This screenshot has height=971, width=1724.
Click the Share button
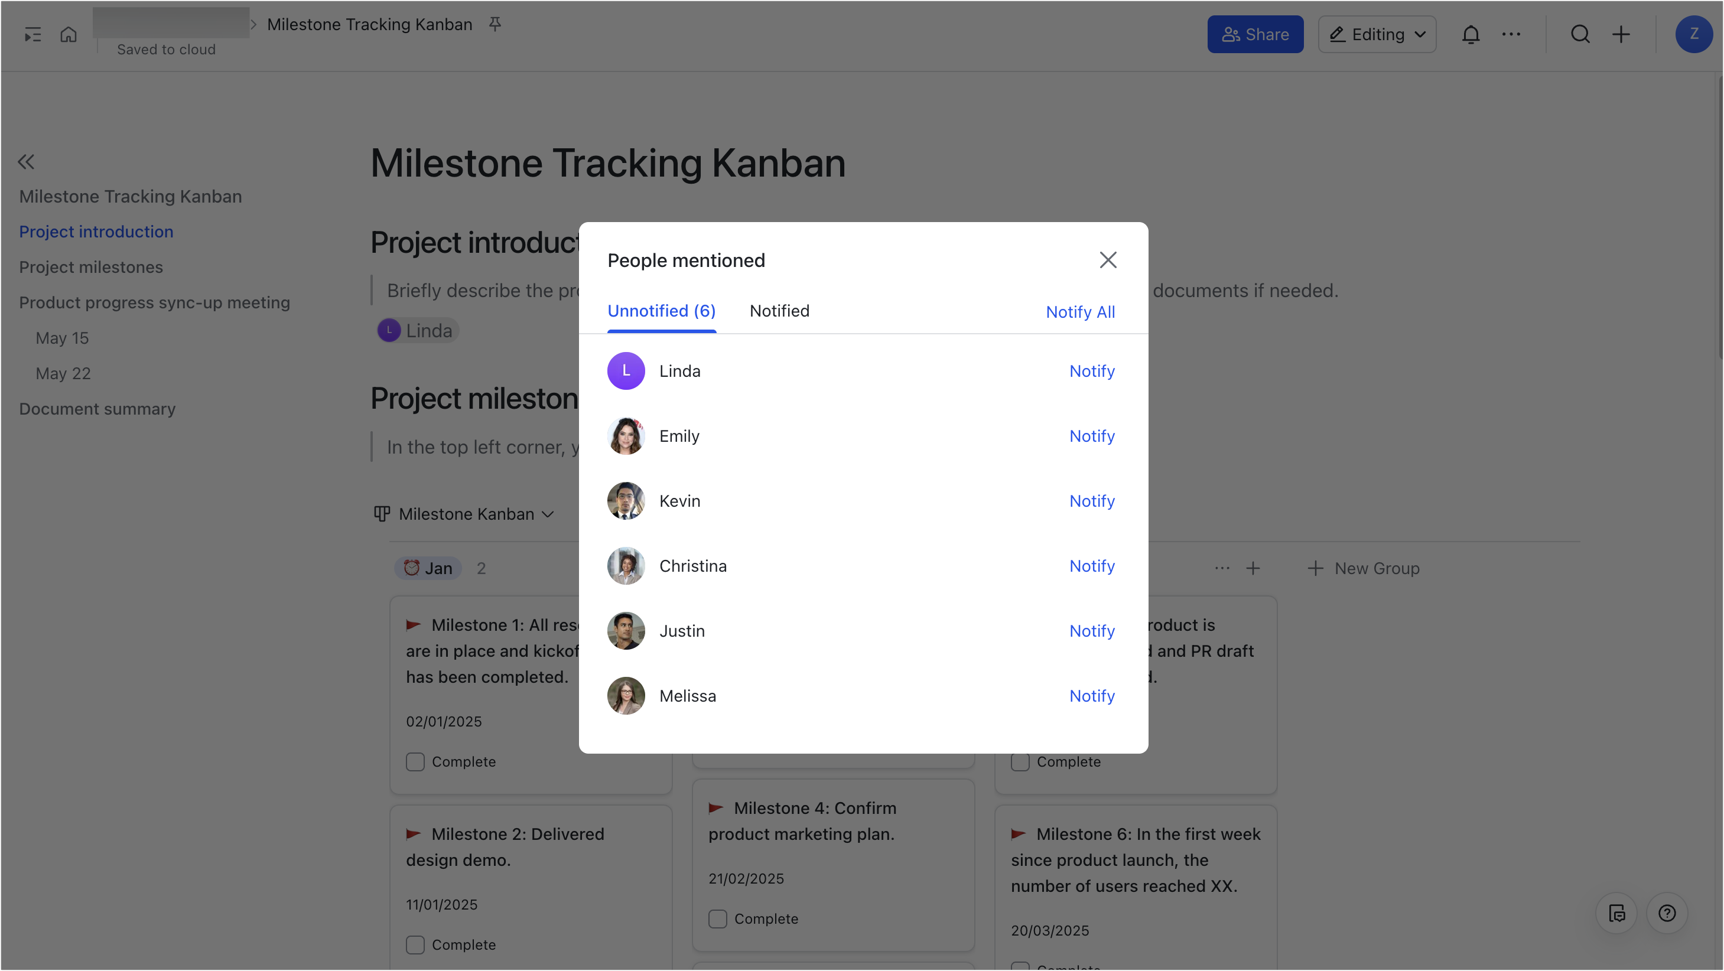point(1255,34)
